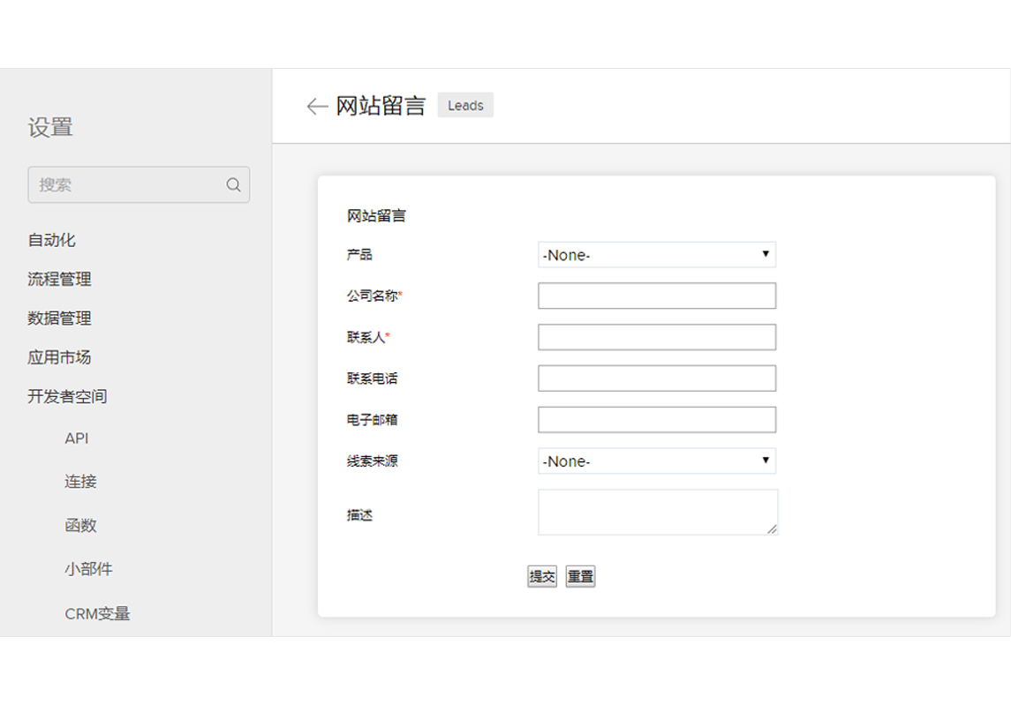Click the 联系人 text field

[656, 337]
